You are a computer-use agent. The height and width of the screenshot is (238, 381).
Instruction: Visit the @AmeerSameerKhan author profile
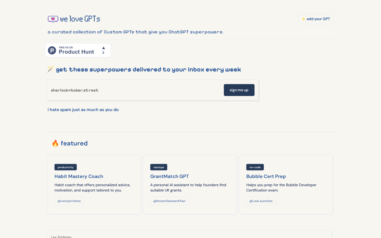click(x=169, y=201)
